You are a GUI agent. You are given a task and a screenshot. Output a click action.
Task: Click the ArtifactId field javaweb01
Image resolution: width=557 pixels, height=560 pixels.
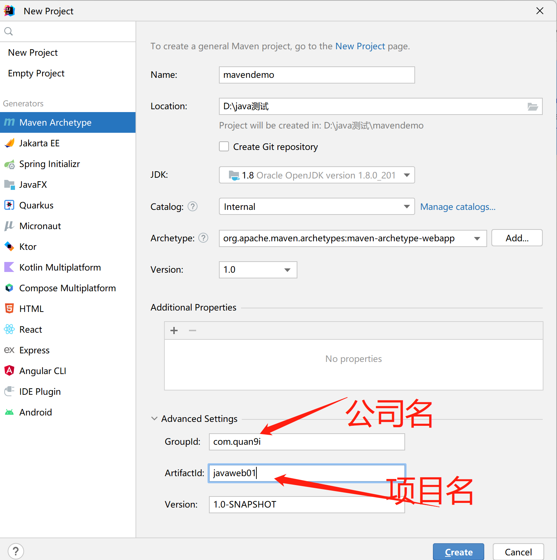(307, 473)
